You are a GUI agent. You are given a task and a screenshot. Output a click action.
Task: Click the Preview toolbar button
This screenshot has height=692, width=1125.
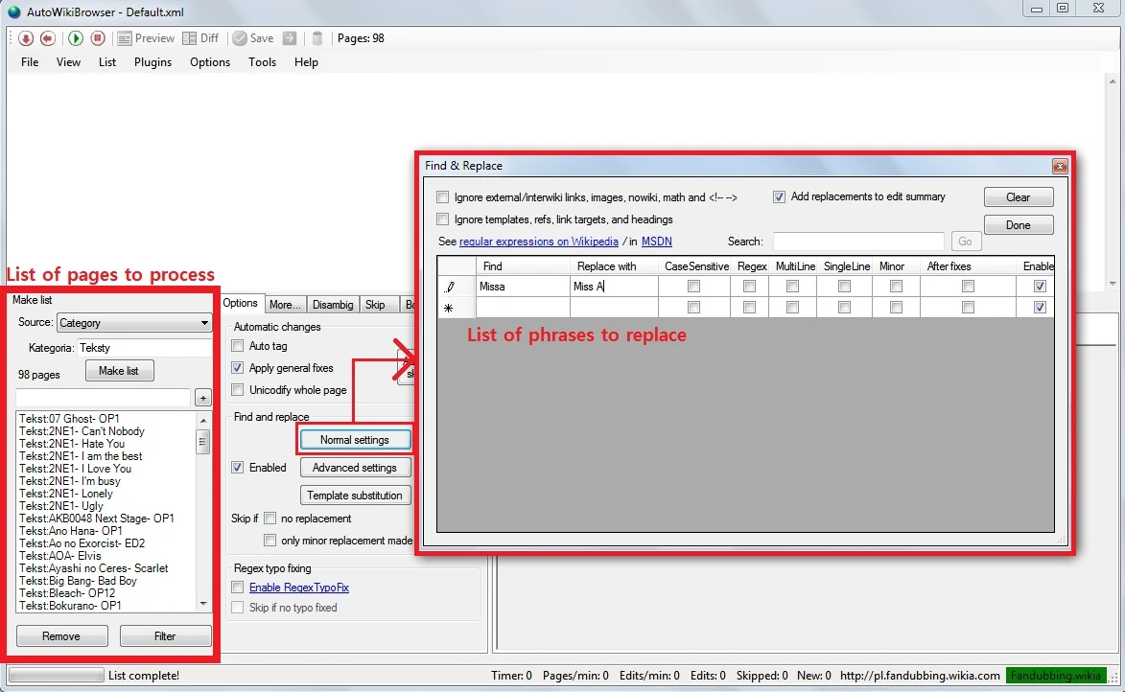click(x=146, y=38)
